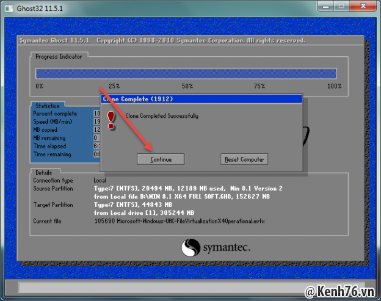381x301 pixels.
Task: Click the 'Progress Indicator' group label
Action: tap(59, 57)
